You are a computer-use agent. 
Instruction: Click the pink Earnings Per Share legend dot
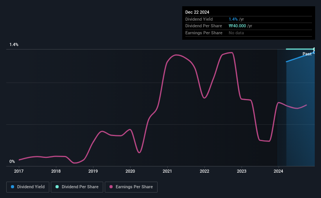(111, 187)
